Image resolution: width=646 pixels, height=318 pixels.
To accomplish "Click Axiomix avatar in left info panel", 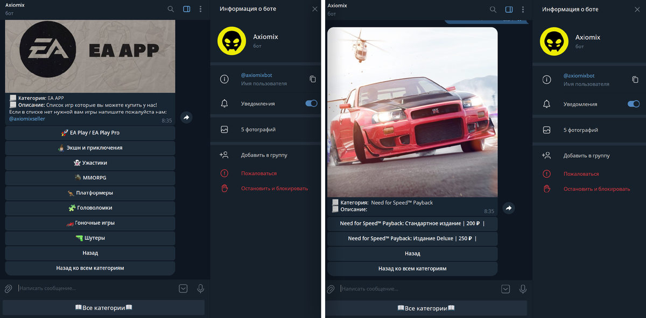I will pos(231,41).
